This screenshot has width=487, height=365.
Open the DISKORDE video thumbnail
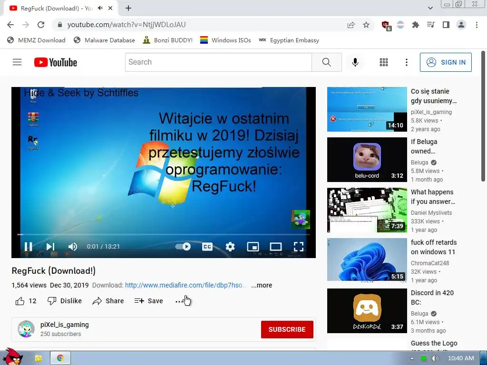click(x=367, y=311)
